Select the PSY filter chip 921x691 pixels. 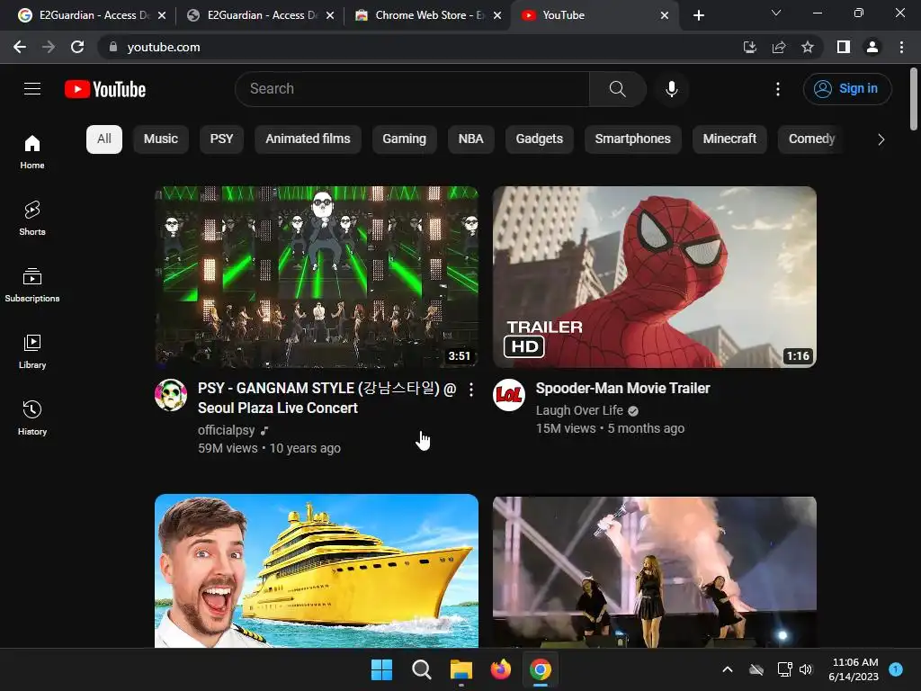point(221,139)
